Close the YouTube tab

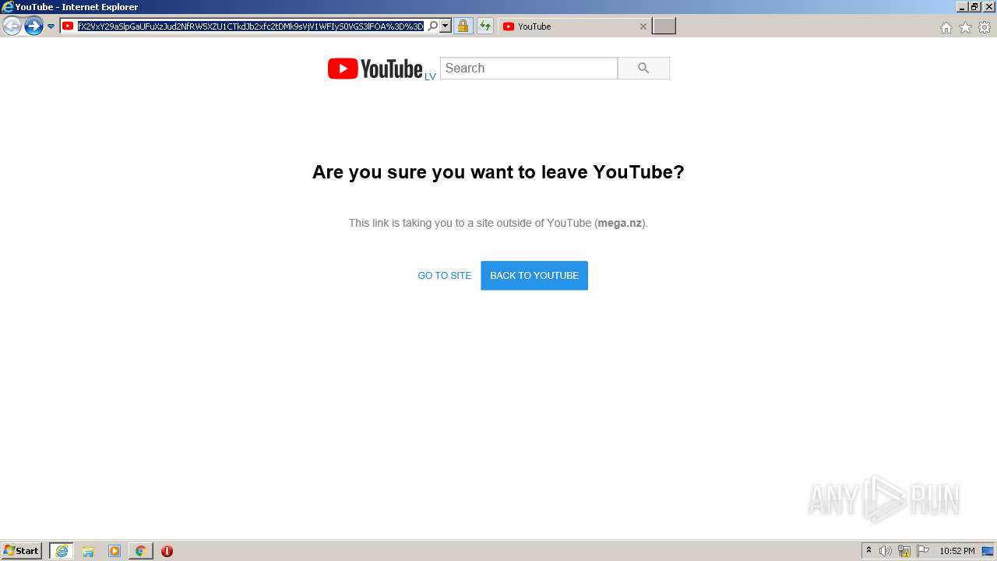643,26
